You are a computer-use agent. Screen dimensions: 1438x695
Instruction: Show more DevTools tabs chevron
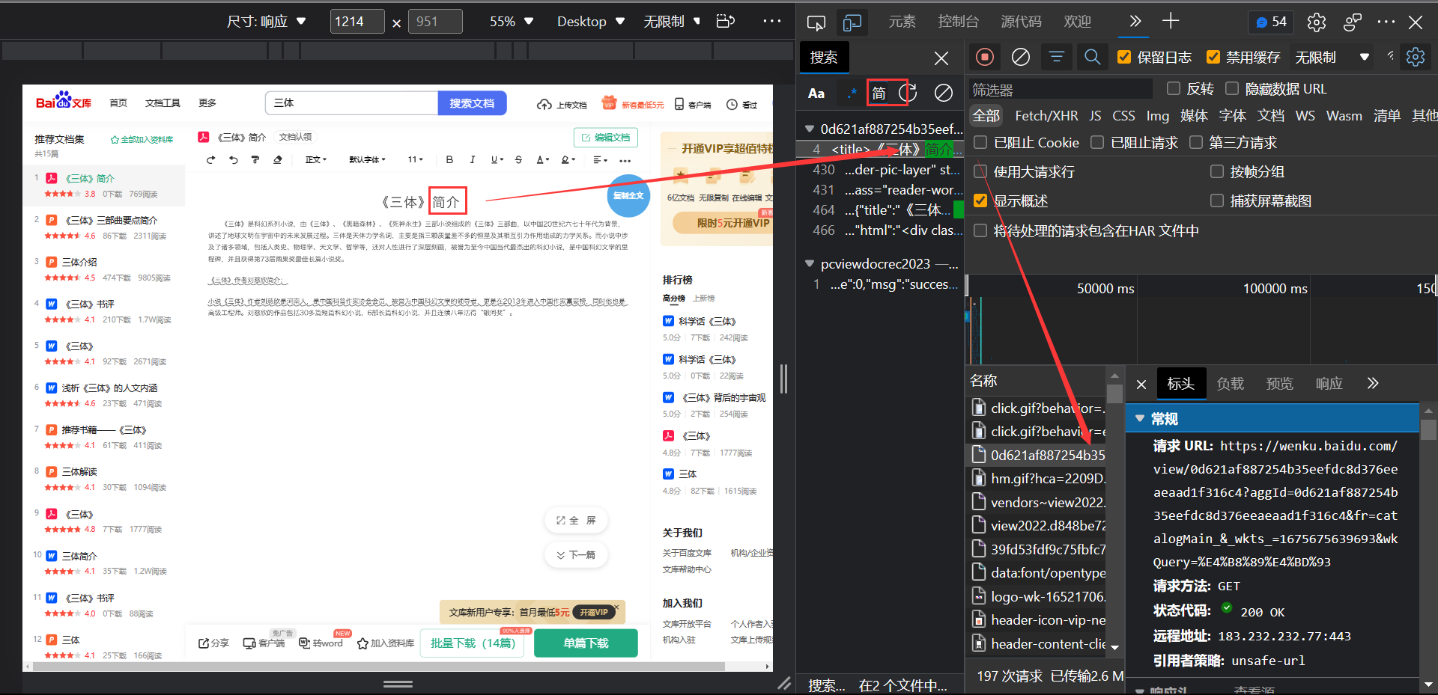click(1135, 21)
